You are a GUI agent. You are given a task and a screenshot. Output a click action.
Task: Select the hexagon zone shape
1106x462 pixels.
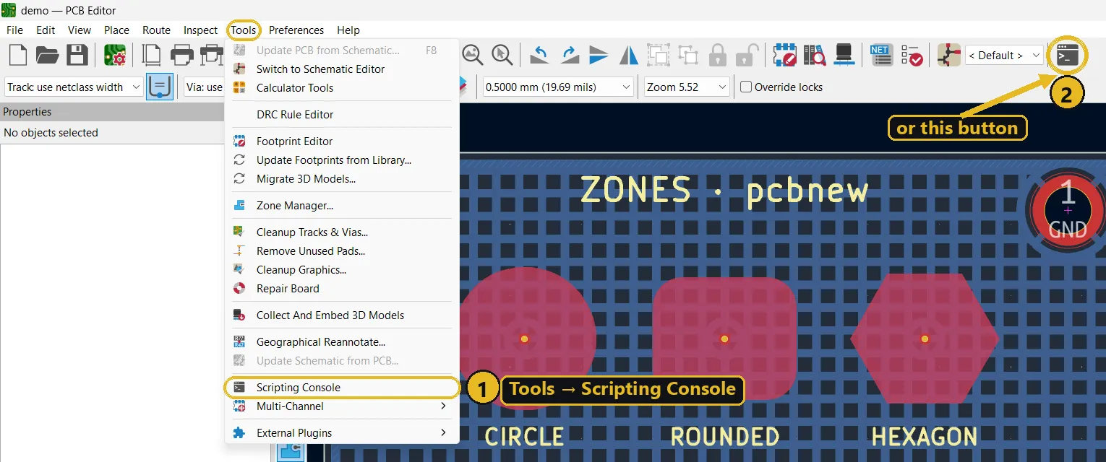pyautogui.click(x=925, y=339)
